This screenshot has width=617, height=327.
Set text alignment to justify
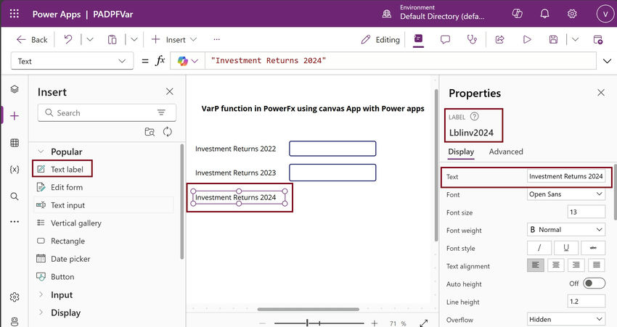point(597,265)
